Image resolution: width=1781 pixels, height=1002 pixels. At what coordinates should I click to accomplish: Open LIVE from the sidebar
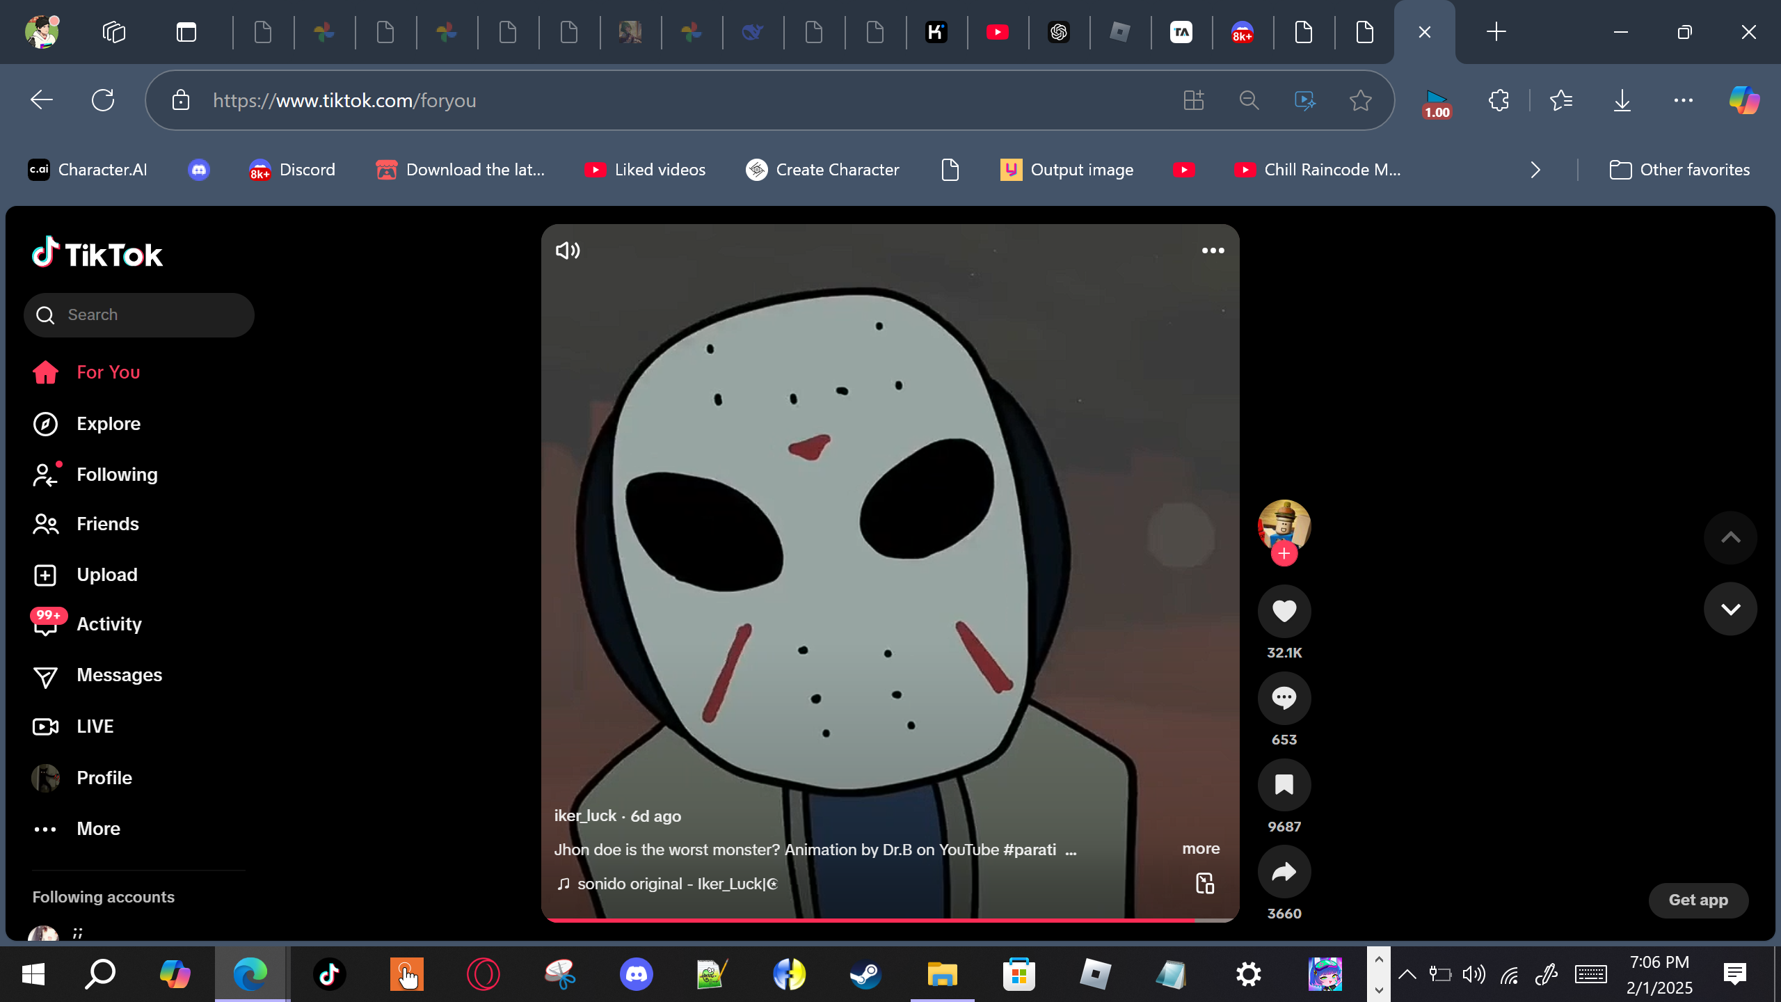[95, 726]
